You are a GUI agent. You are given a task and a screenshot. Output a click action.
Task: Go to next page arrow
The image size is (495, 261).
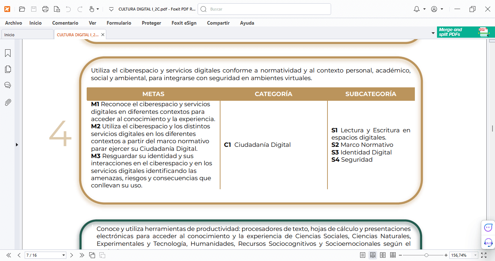(71, 255)
